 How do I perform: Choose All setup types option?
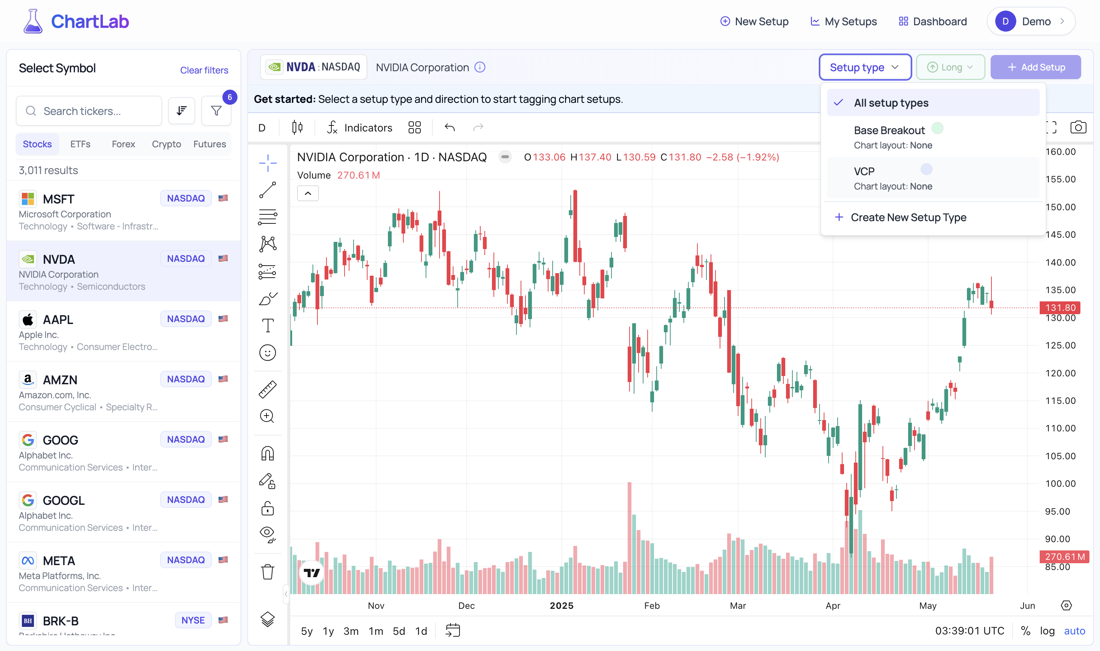click(933, 102)
